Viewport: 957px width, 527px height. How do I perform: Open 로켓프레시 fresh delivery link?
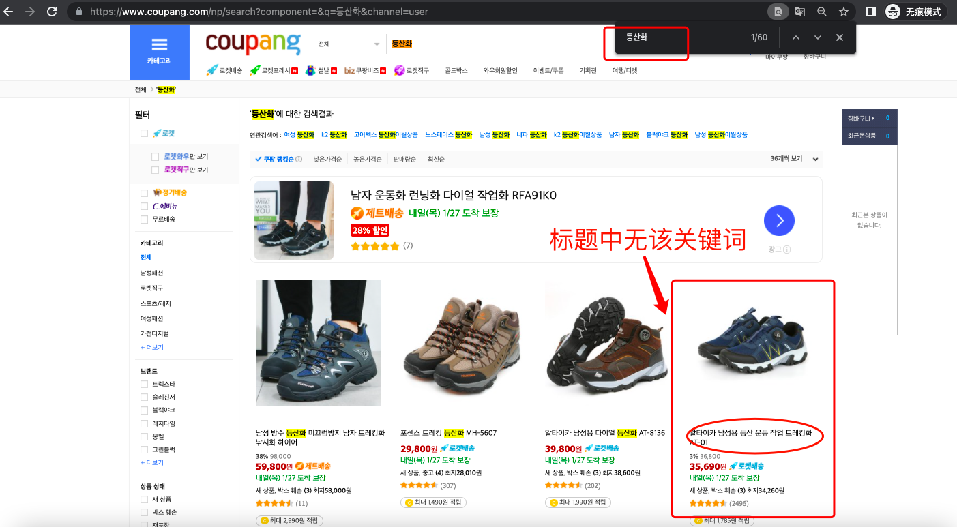click(274, 70)
